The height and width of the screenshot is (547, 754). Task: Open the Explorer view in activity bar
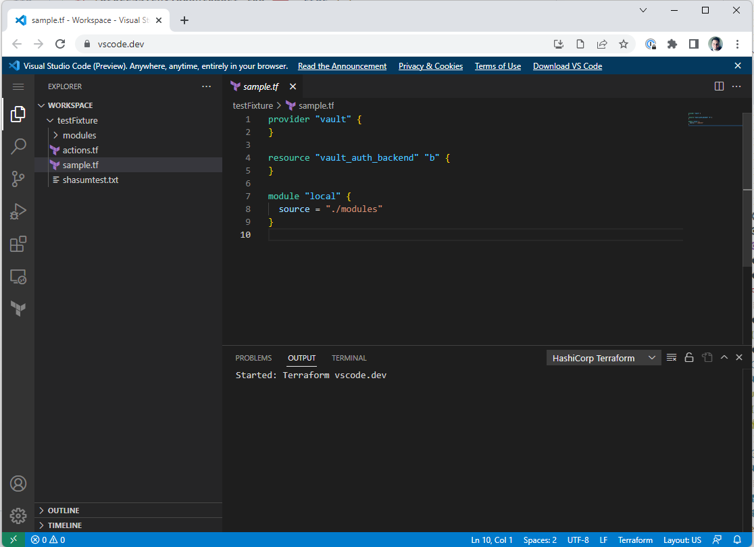tap(18, 114)
